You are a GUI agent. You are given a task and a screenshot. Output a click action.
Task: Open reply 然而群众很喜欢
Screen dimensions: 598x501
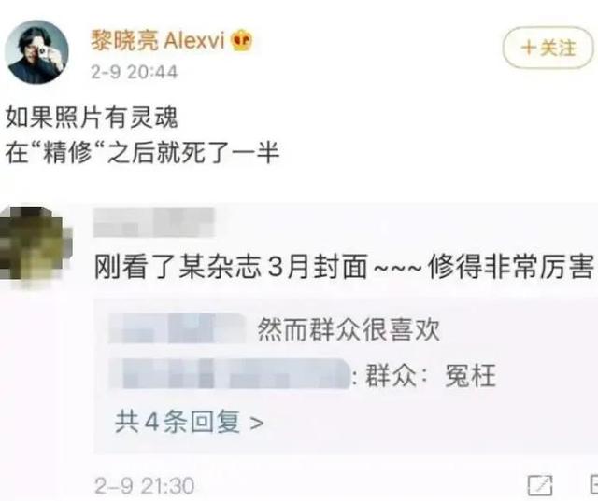[x=349, y=329]
